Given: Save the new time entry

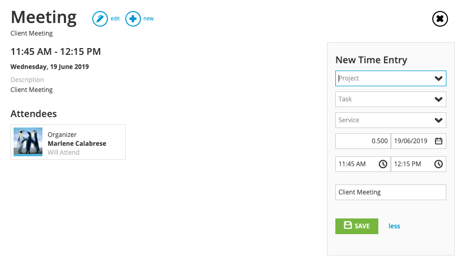Looking at the screenshot, I should [x=356, y=226].
